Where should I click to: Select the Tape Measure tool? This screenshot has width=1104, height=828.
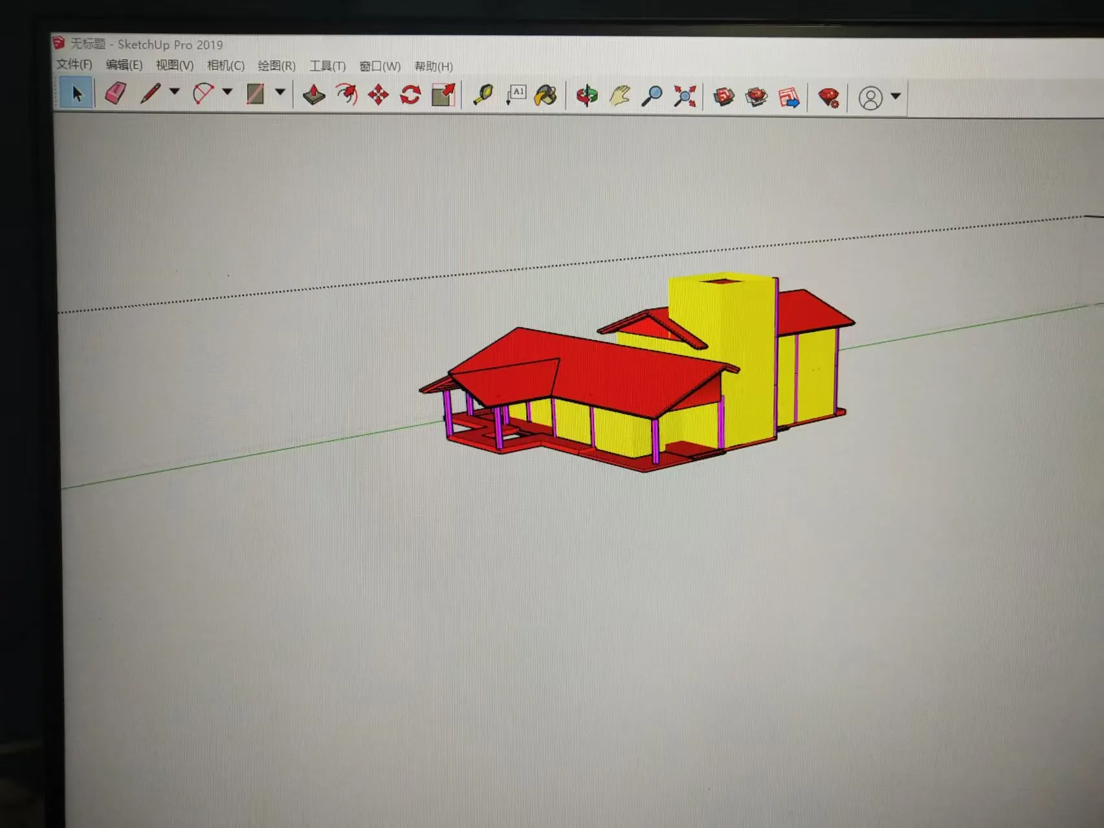pos(484,96)
